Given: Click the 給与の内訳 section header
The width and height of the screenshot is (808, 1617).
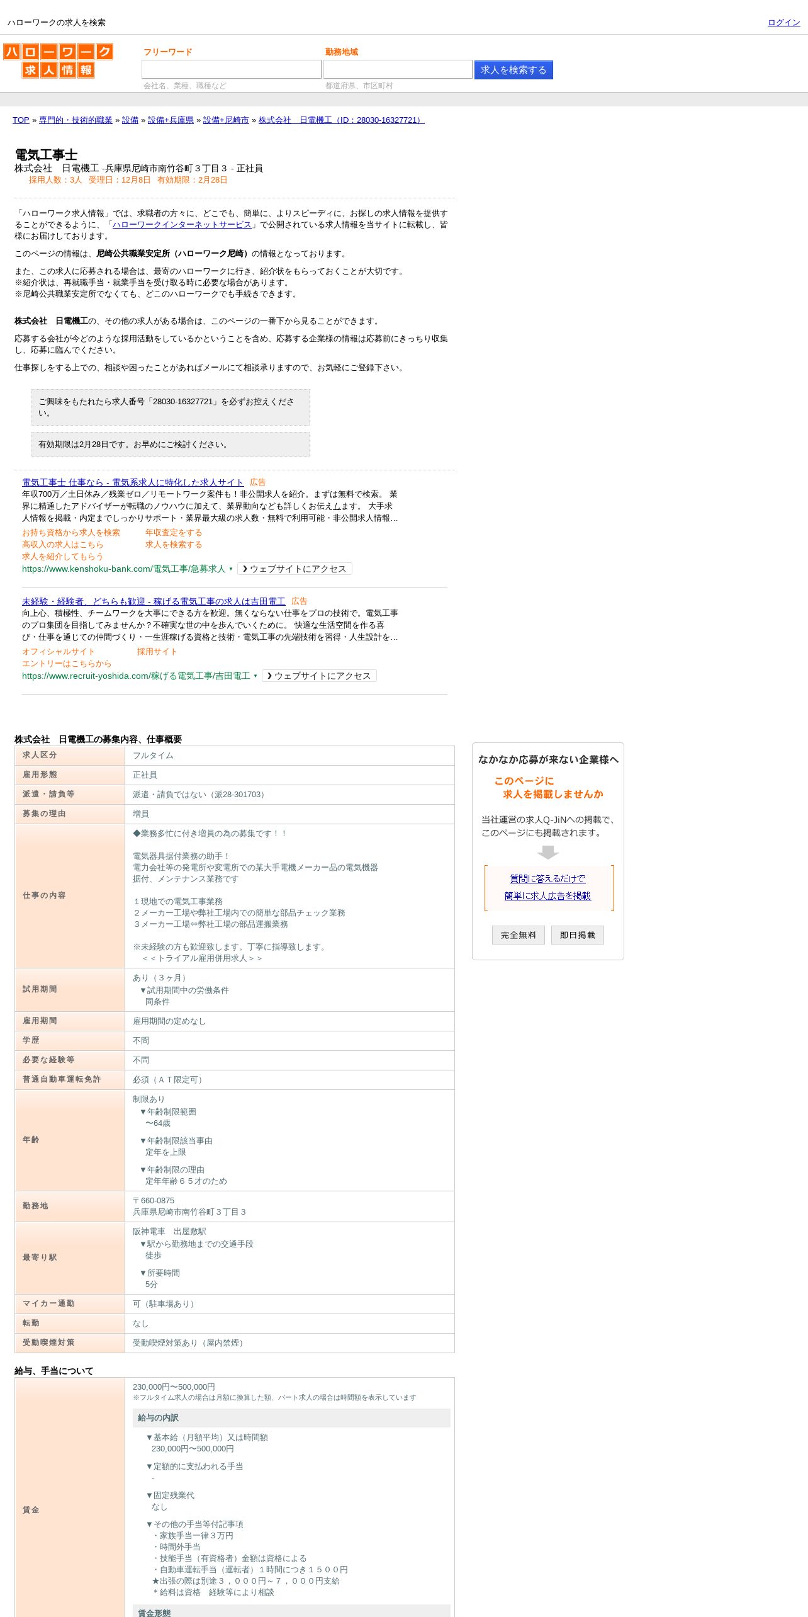Looking at the screenshot, I should [291, 1418].
